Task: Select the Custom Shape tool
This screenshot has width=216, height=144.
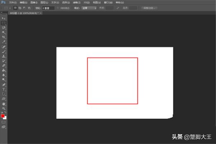Action: (4, 99)
